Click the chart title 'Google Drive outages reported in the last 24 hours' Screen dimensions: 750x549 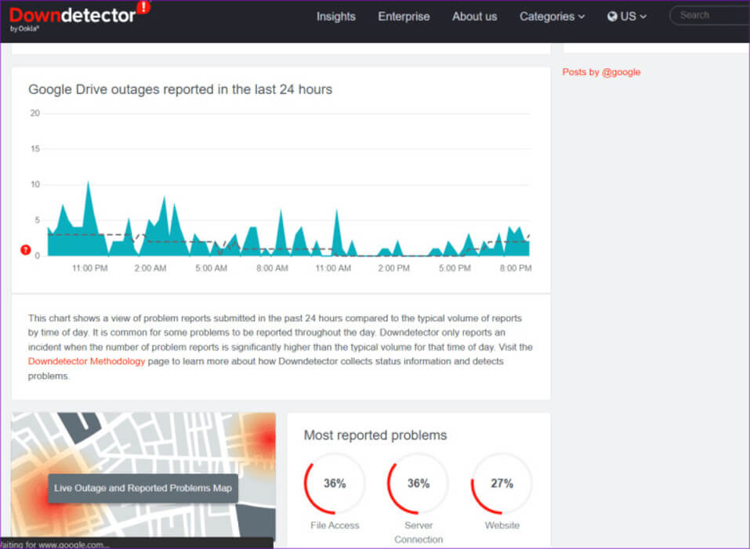click(x=180, y=89)
